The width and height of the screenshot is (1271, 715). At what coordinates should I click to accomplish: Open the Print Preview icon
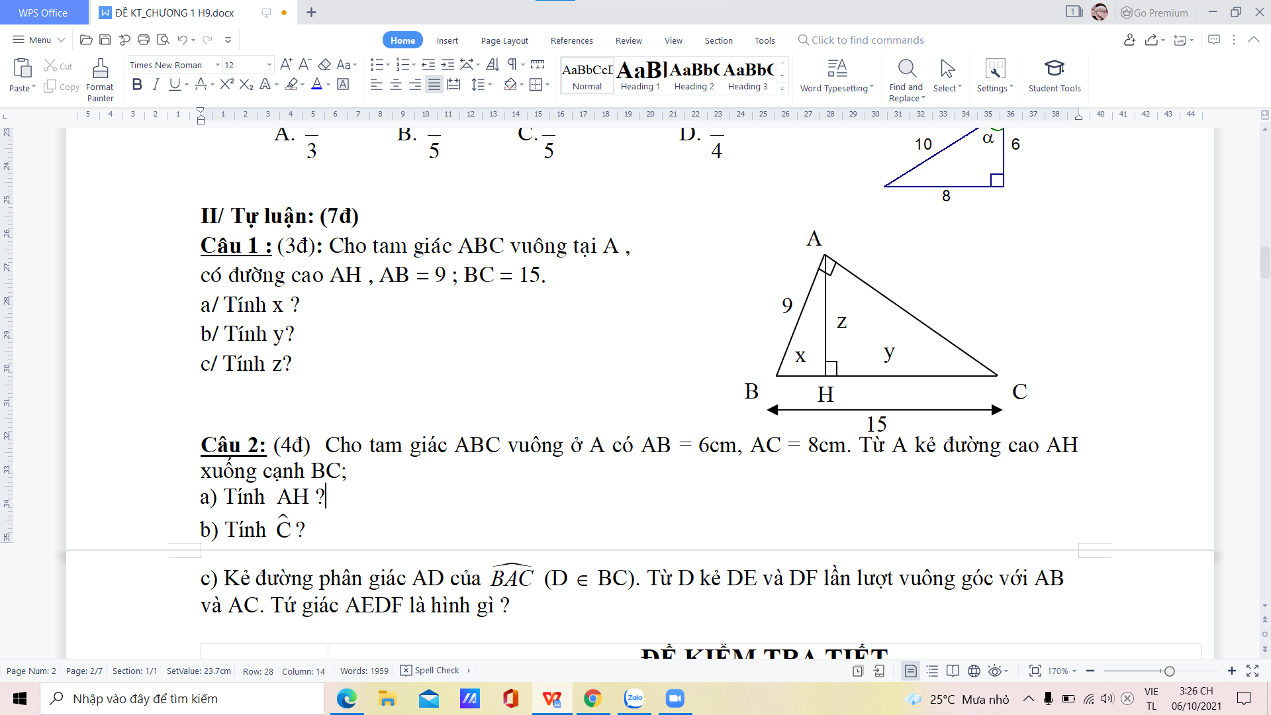(163, 40)
